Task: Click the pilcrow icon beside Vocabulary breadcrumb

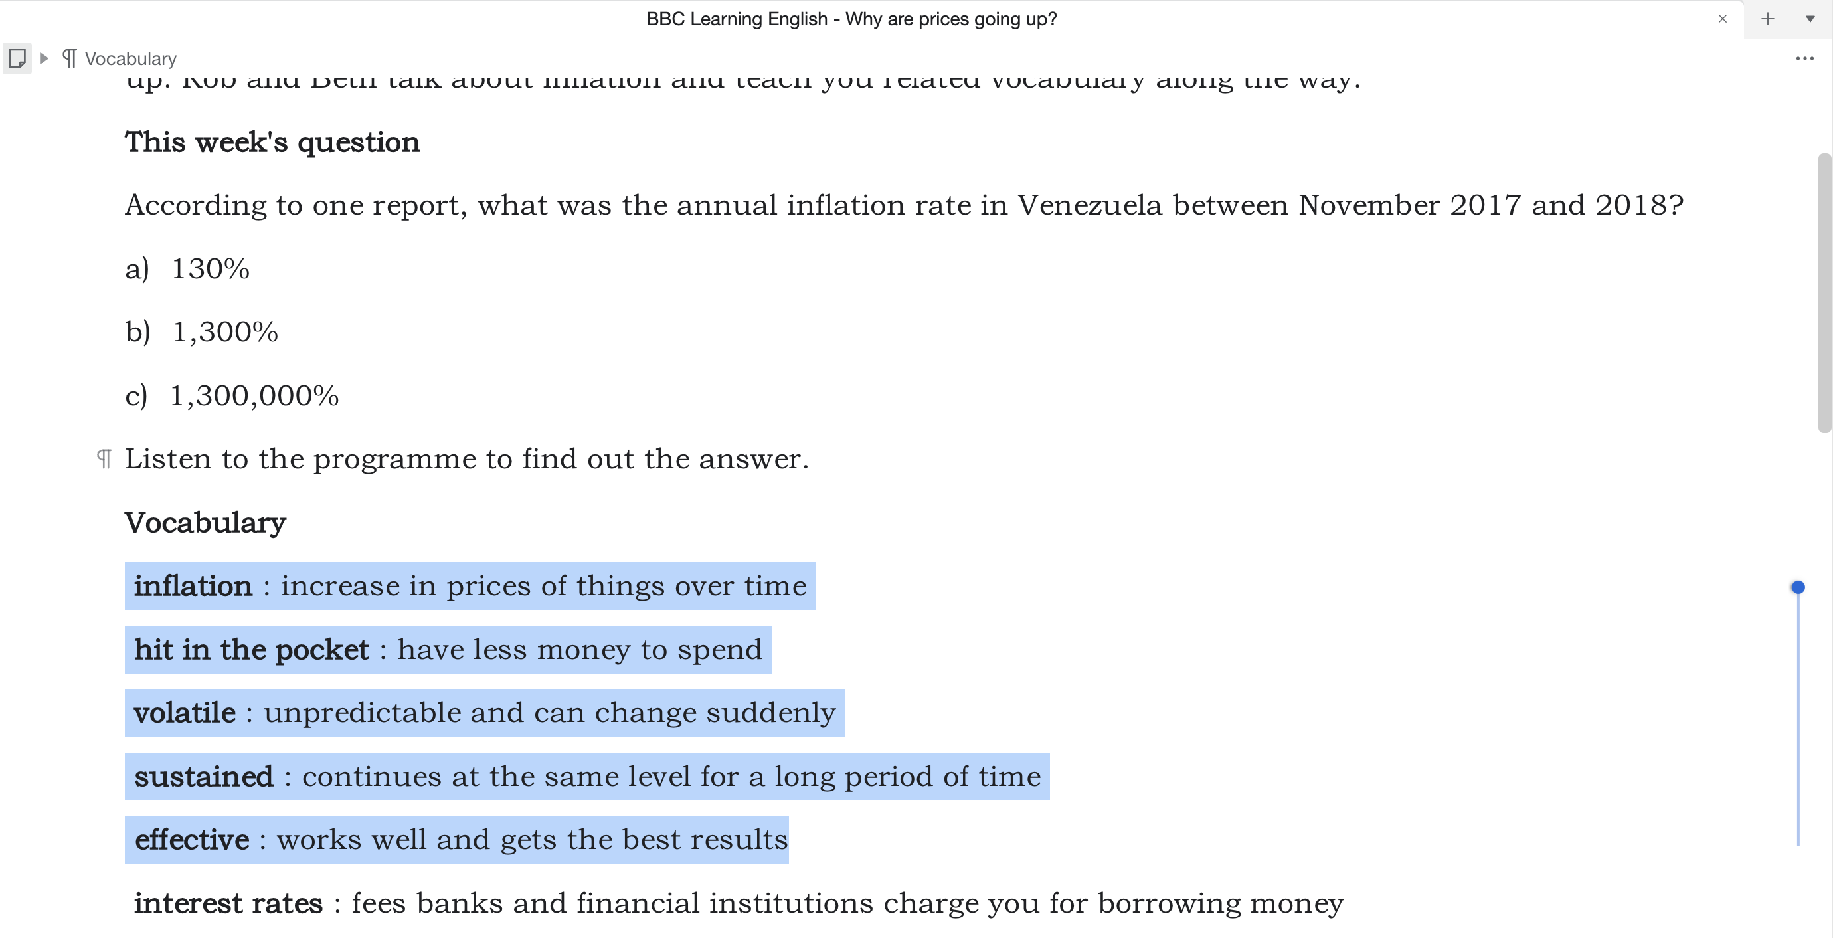Action: coord(69,58)
